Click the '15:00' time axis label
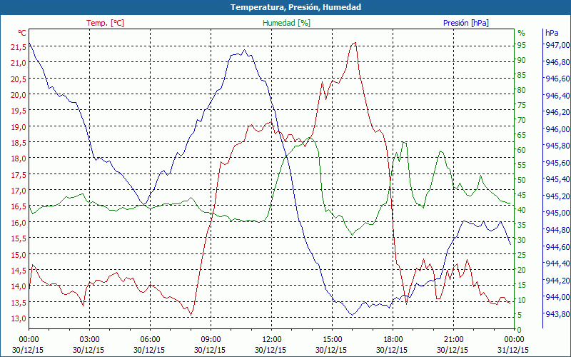The width and height of the screenshot is (571, 357). tap(332, 340)
